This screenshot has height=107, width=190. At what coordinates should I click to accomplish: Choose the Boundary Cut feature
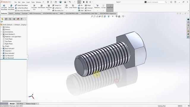tap(58, 10)
